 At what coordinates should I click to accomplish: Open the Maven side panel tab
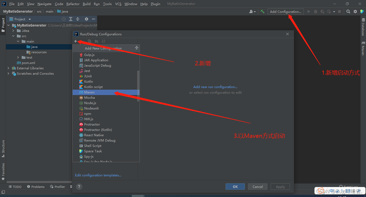363,48
